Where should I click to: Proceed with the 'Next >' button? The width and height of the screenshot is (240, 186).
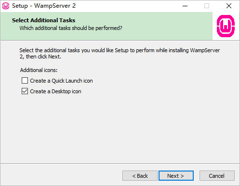pyautogui.click(x=176, y=176)
